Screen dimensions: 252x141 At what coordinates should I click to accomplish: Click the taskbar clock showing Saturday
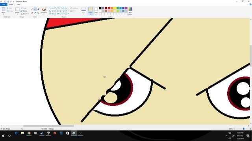click(240, 136)
